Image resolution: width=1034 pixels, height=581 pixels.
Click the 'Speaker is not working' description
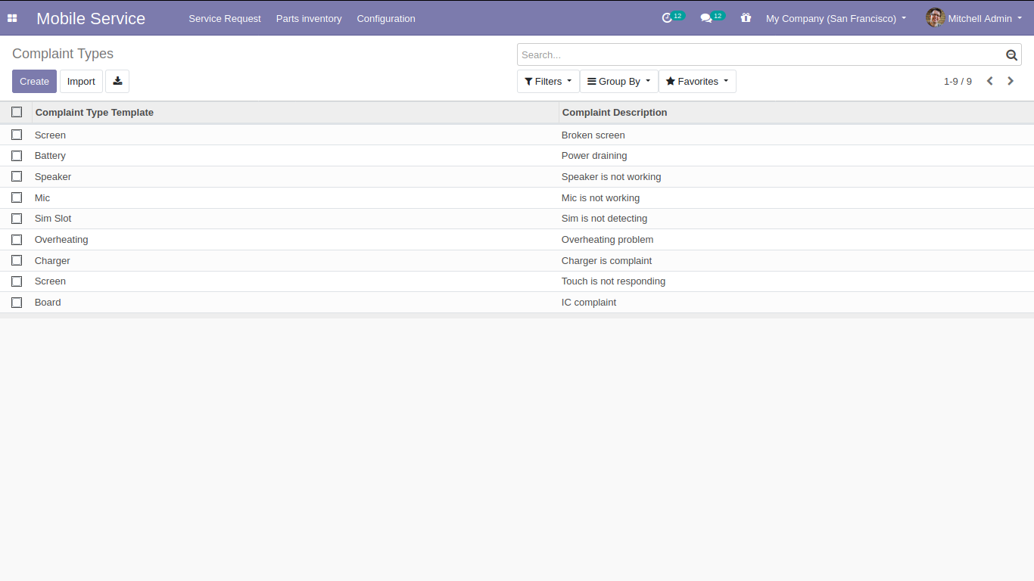click(x=612, y=176)
